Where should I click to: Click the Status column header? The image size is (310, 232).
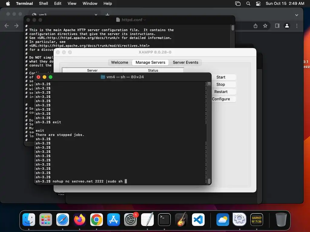pyautogui.click(x=153, y=70)
